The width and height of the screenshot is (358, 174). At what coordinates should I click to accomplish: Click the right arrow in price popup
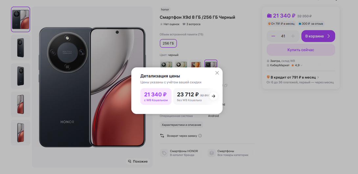(213, 96)
